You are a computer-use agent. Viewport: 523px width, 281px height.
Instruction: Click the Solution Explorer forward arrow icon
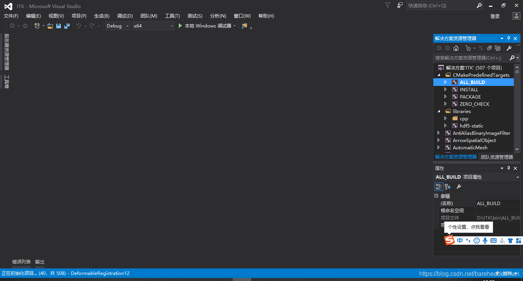click(x=448, y=48)
